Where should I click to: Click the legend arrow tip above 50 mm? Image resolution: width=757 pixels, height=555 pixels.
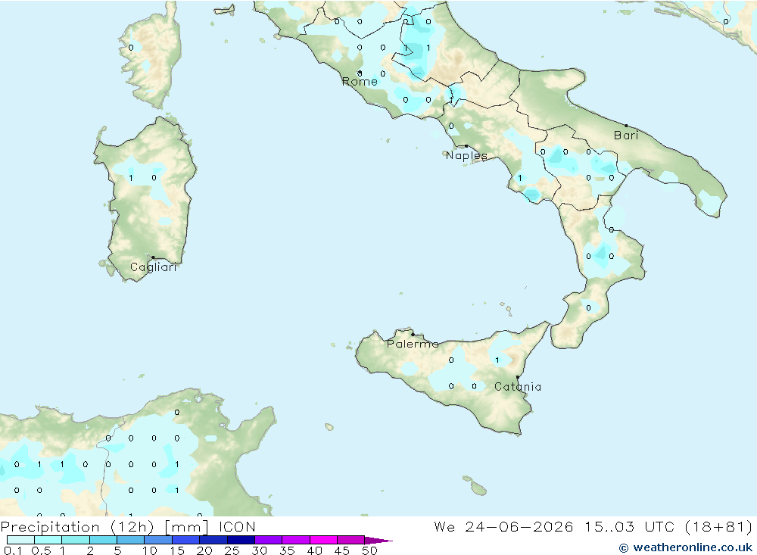(x=378, y=541)
